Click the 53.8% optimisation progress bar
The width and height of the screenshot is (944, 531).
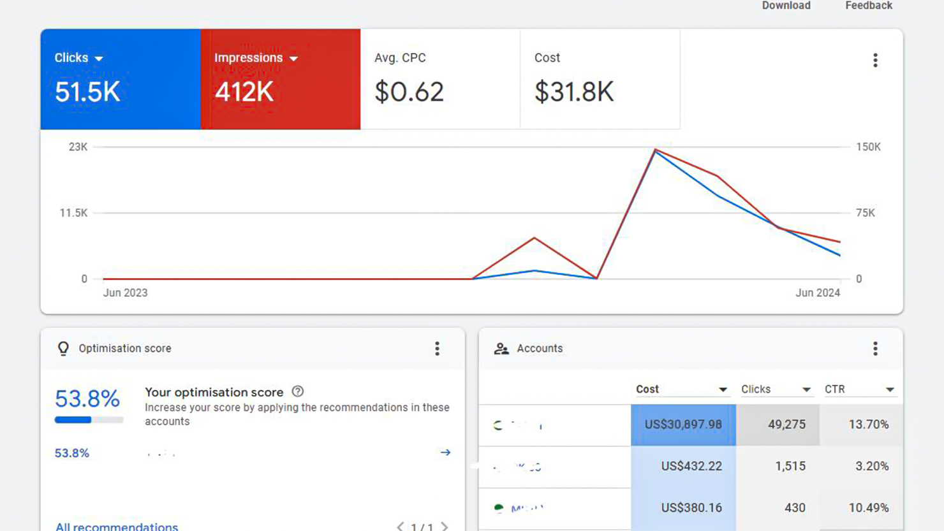coord(89,419)
